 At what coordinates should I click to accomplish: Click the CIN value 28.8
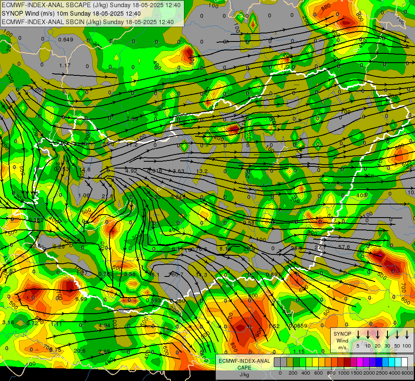pyautogui.click(x=296, y=248)
